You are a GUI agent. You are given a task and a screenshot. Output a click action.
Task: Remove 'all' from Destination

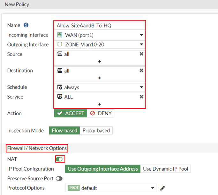[x=141, y=70]
